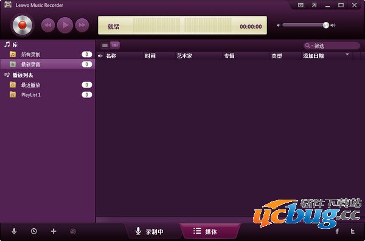
Task: Open PlayList 1 playlist
Action: pyautogui.click(x=47, y=95)
